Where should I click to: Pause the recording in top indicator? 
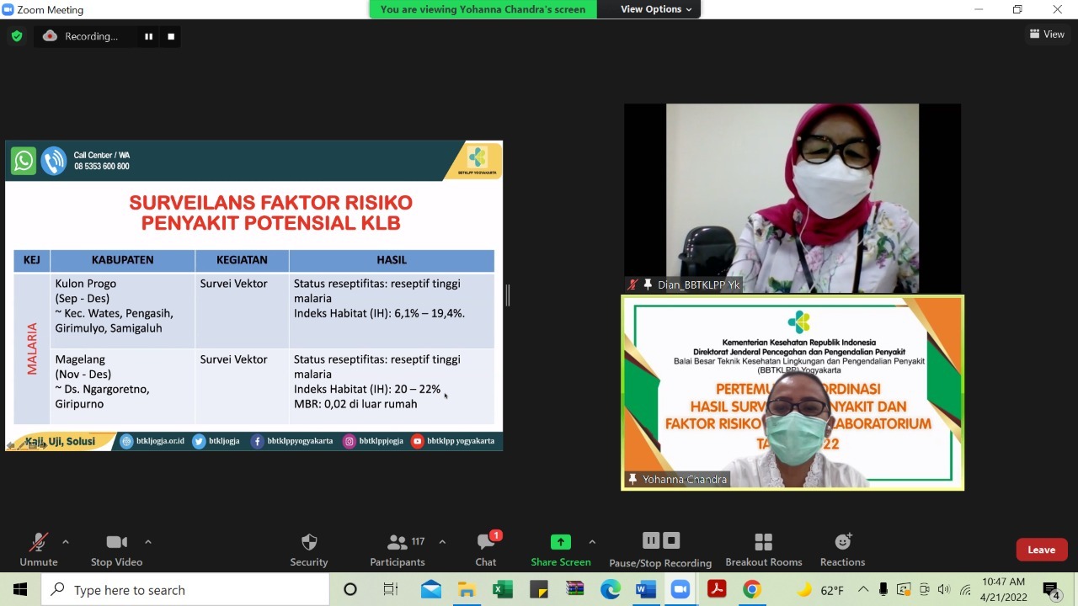click(x=149, y=36)
